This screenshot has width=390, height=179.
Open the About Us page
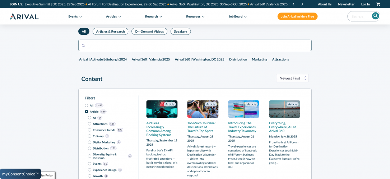[x=325, y=4]
